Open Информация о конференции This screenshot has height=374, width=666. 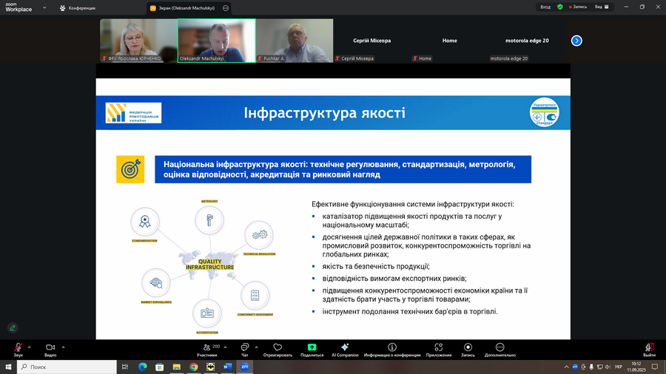coord(392,350)
